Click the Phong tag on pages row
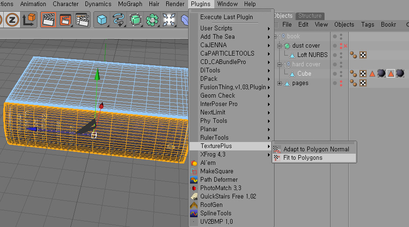Screen dimensions: 409x227 (x=353, y=83)
